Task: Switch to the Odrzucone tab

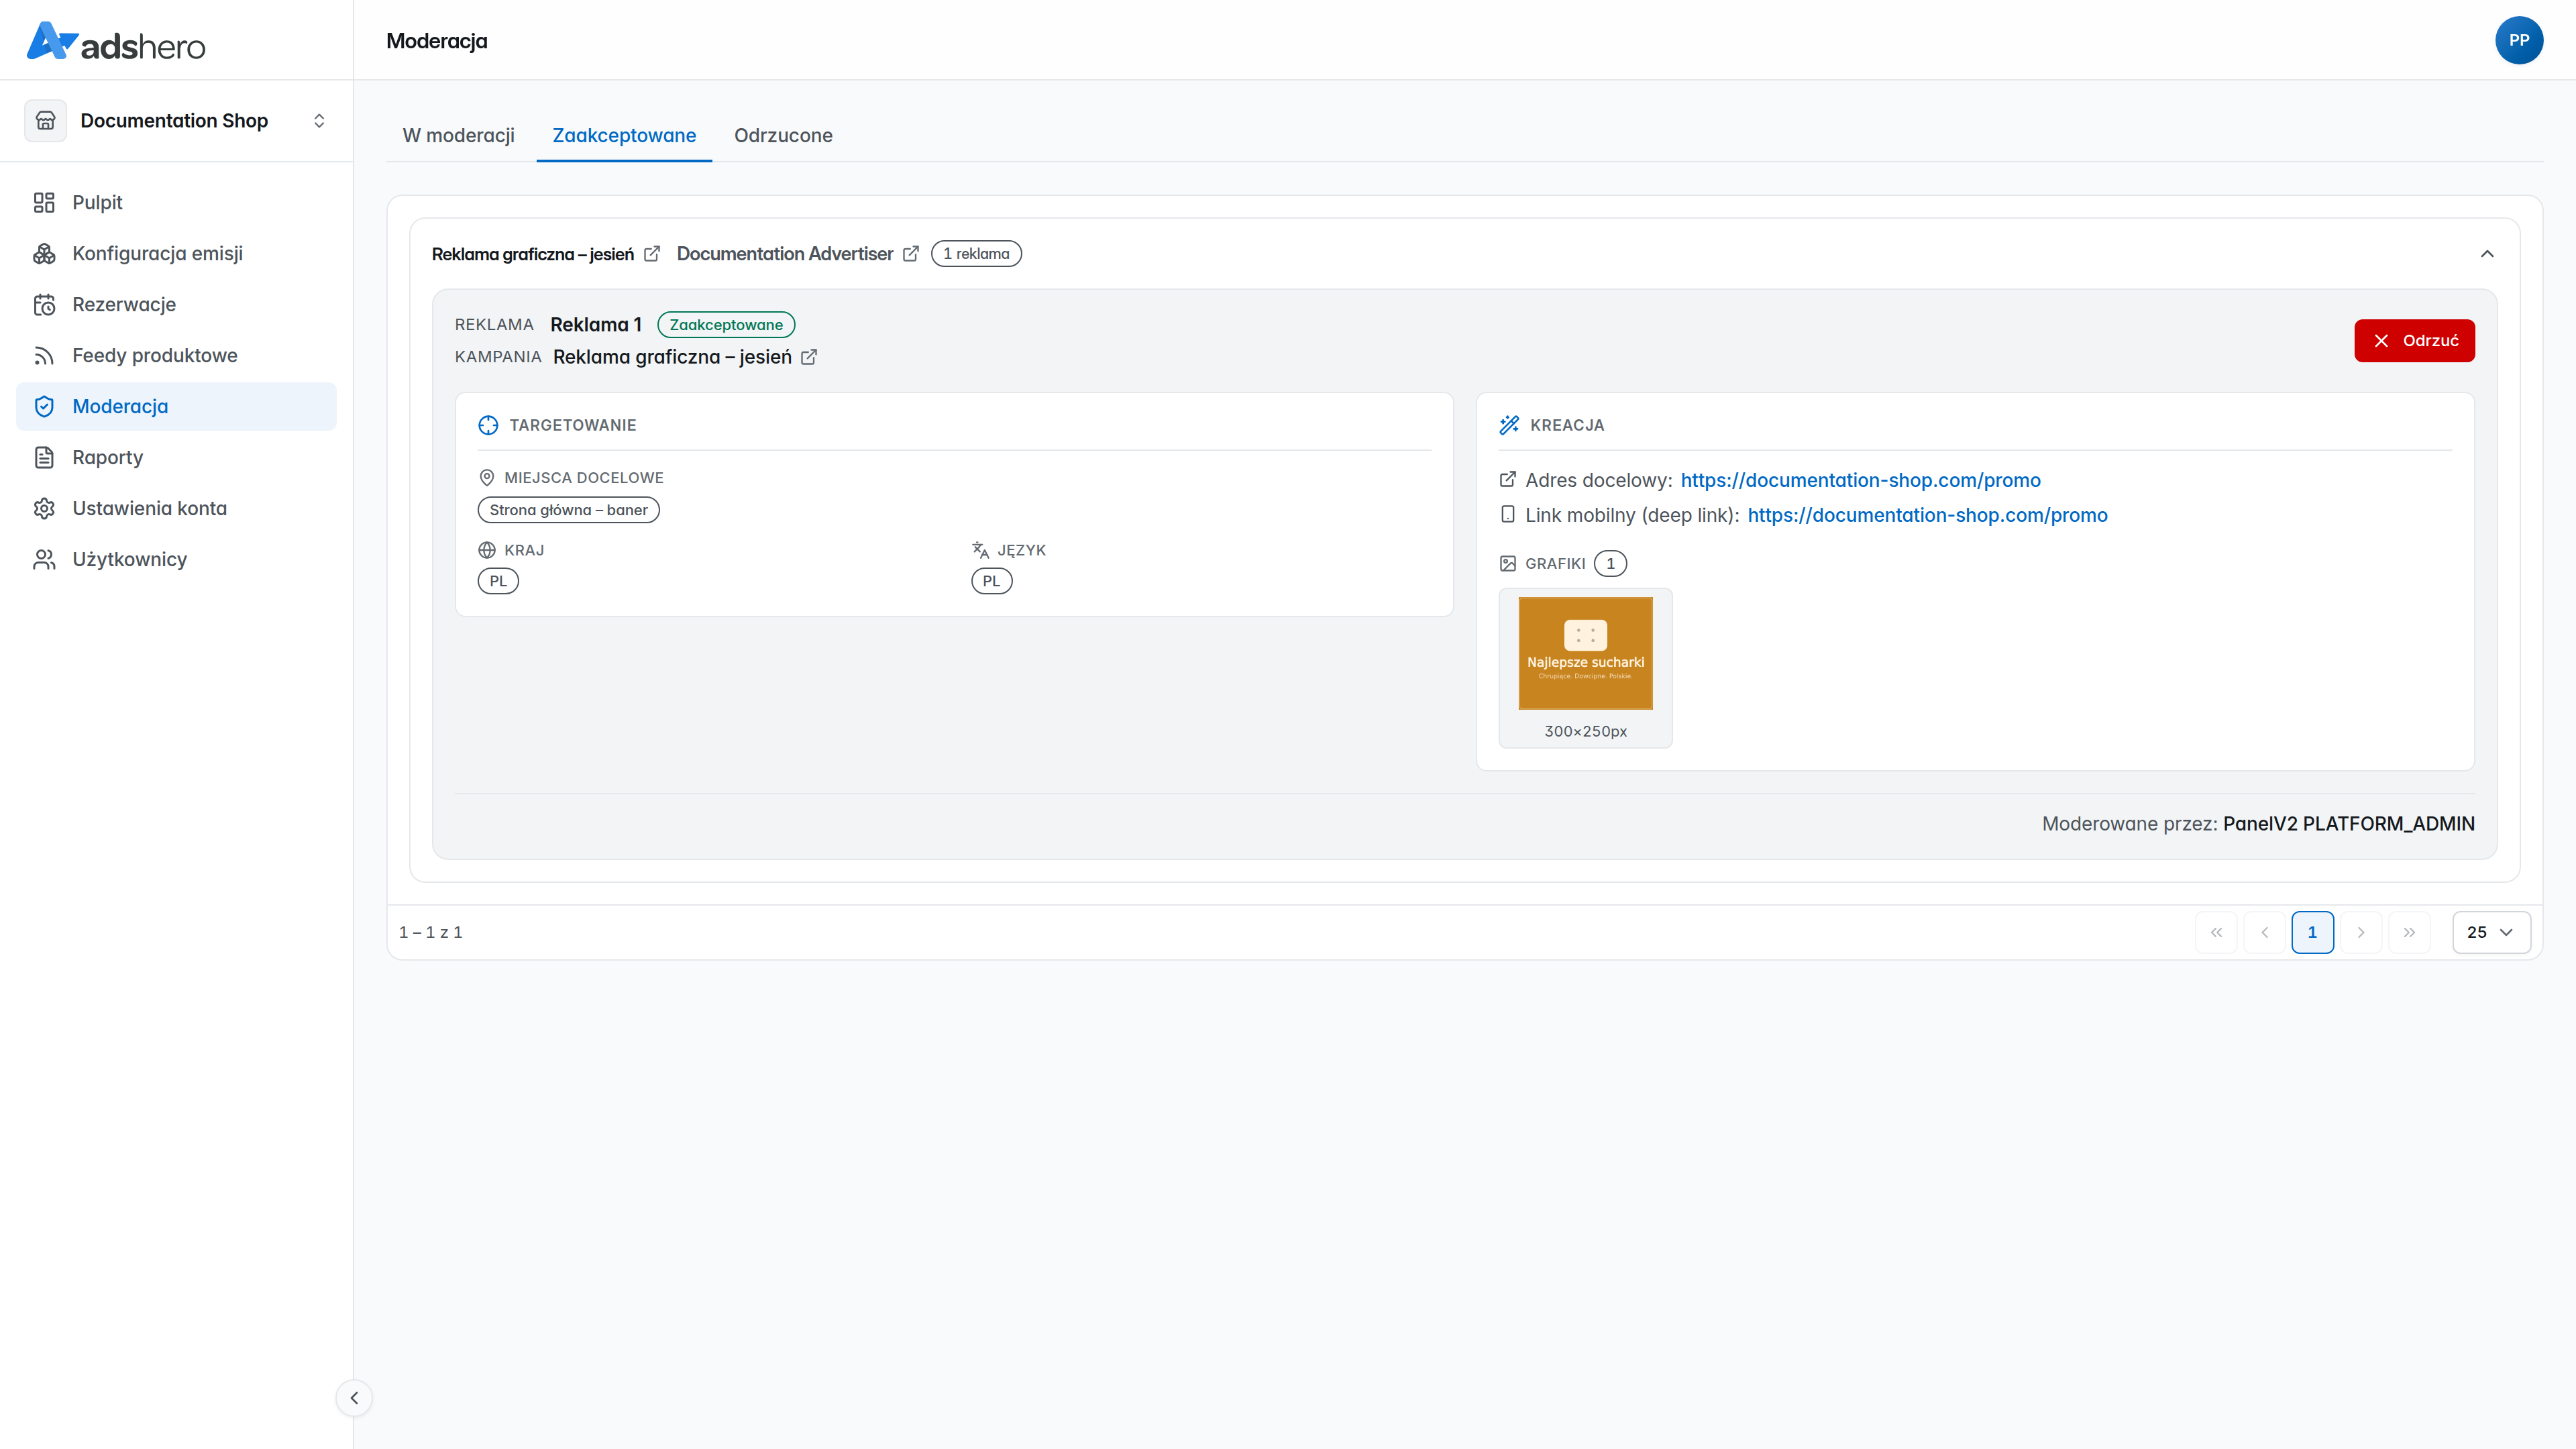Action: click(x=783, y=135)
